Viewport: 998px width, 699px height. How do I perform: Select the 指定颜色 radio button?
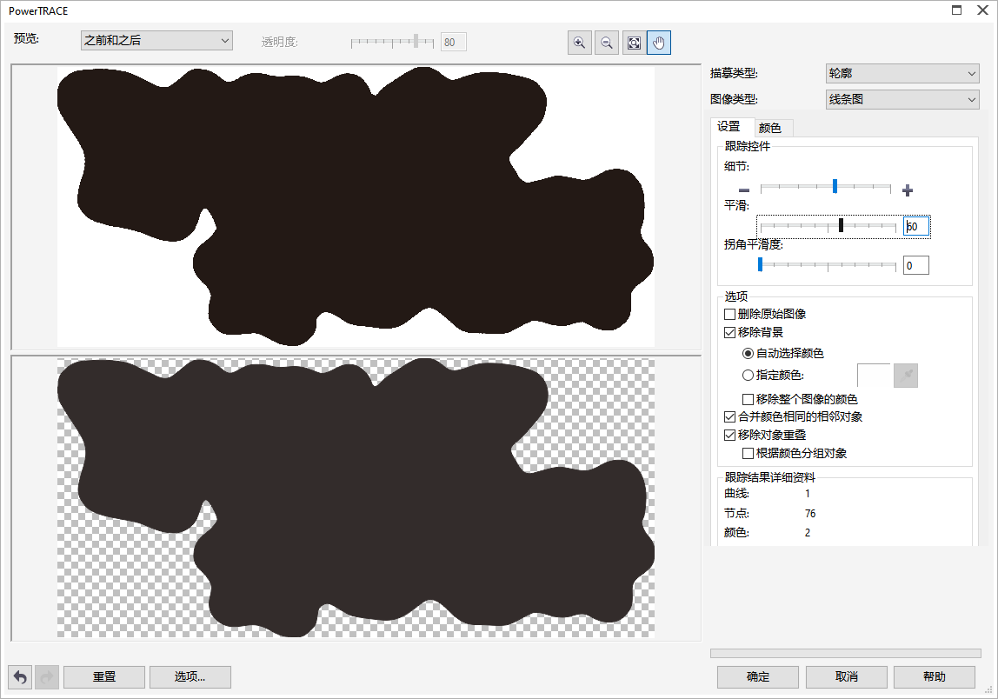(748, 376)
